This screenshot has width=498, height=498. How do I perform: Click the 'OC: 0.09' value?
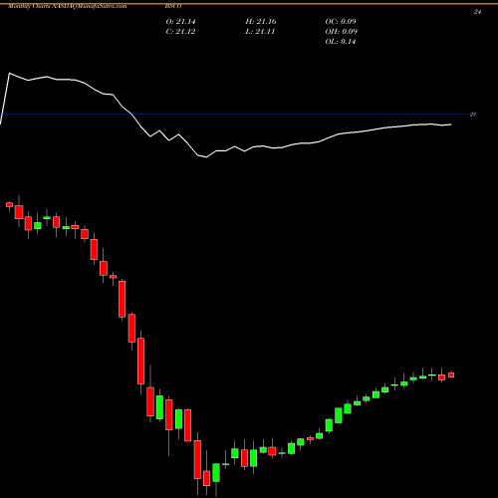(x=341, y=22)
